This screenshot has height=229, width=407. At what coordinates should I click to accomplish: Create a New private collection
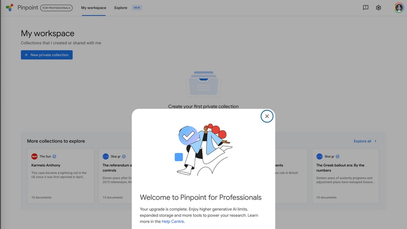point(47,55)
